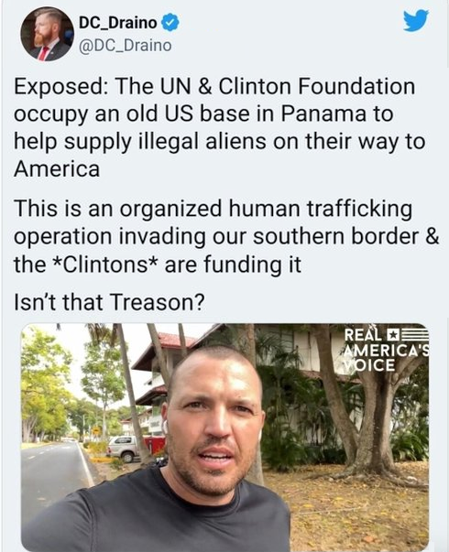Click the Real America's Voice watermark

(387, 350)
